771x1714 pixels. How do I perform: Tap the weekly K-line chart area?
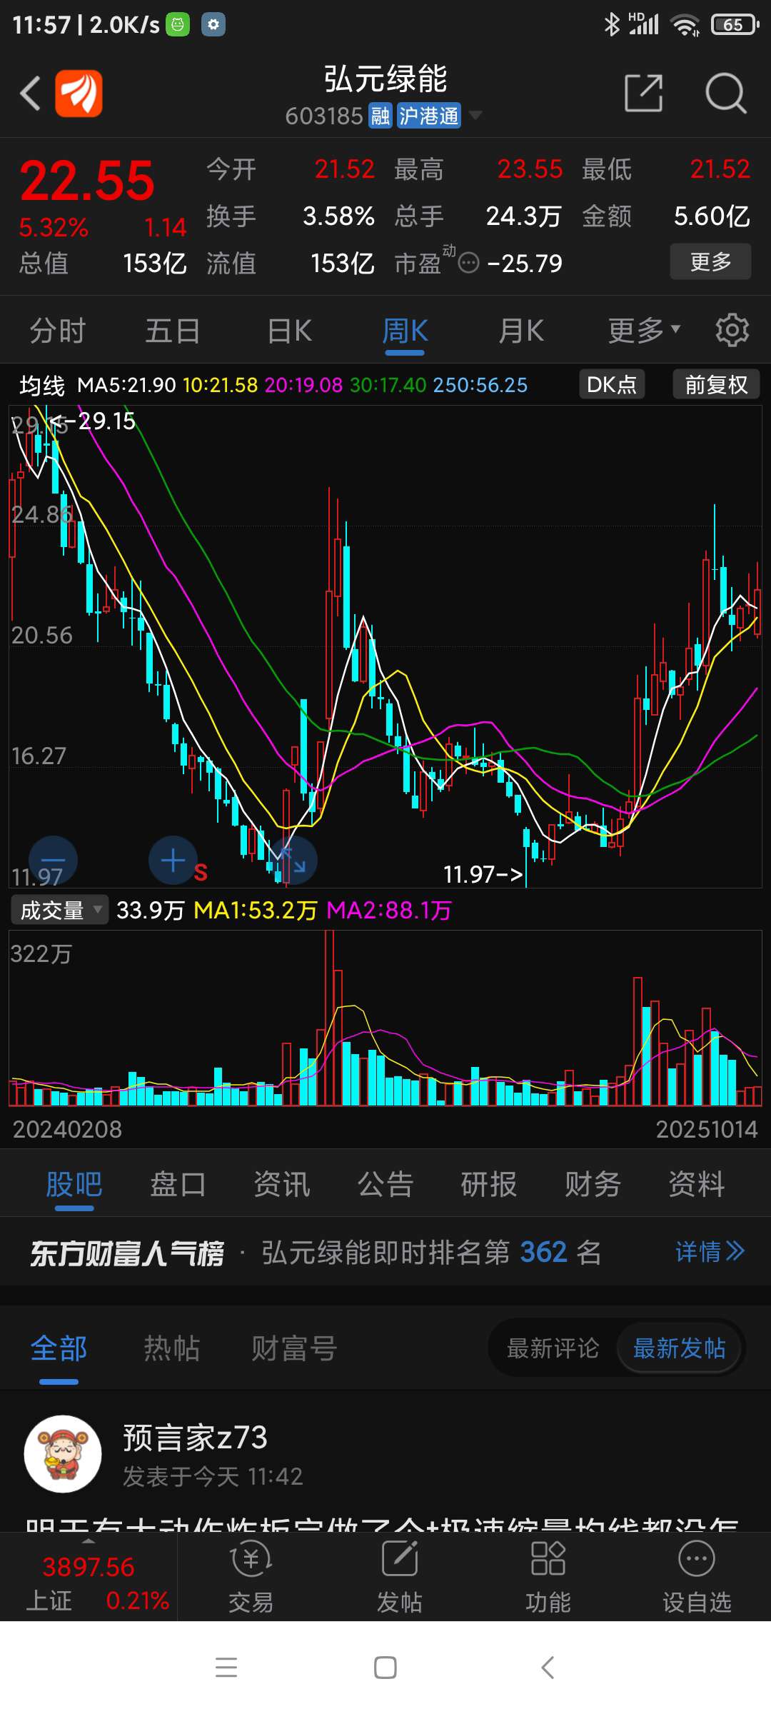385,646
